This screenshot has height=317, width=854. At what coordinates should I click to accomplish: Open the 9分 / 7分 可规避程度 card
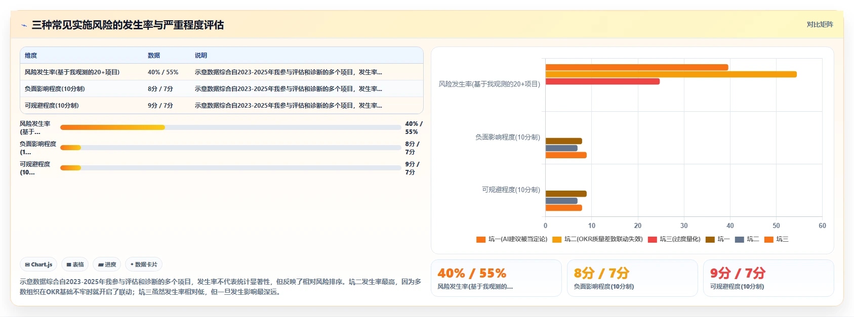click(768, 278)
